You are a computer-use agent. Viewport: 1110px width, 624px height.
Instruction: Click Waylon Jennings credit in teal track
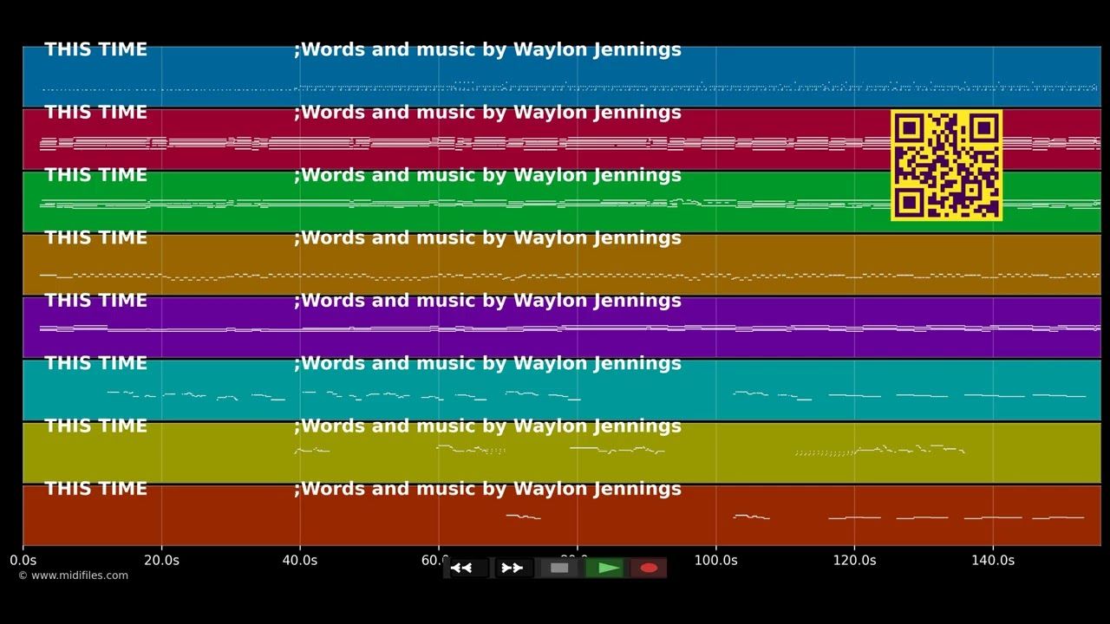pyautogui.click(x=487, y=364)
